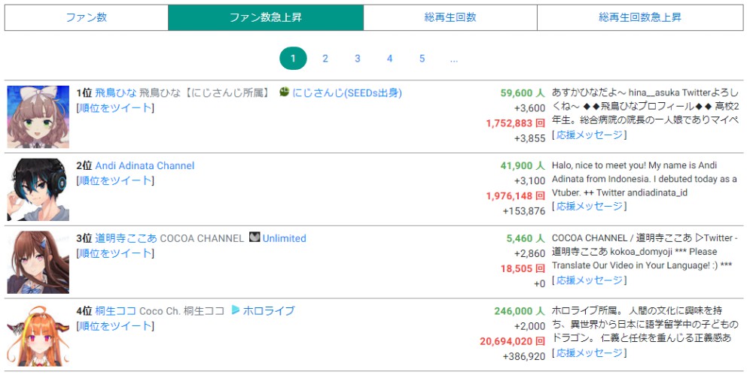Screen dimensions: 753x375
Task: Click the 18,505 回 view count
Action: click(x=523, y=269)
